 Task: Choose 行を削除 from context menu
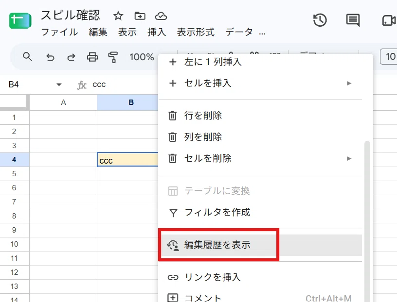260,116
